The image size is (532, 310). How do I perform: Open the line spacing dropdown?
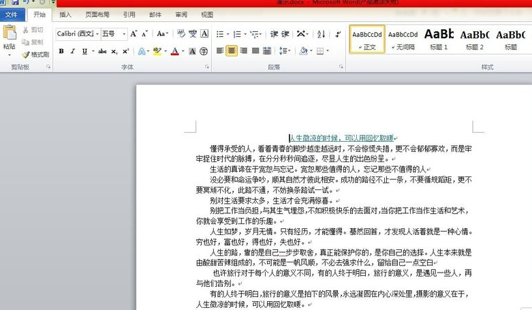(285, 51)
